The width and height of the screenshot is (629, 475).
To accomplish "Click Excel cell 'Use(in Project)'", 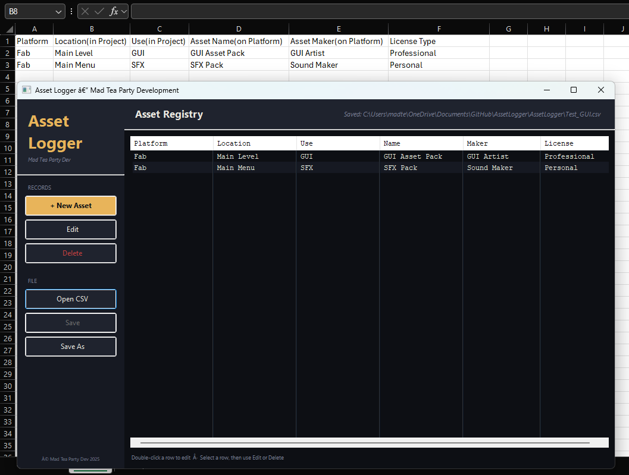I will click(x=159, y=41).
